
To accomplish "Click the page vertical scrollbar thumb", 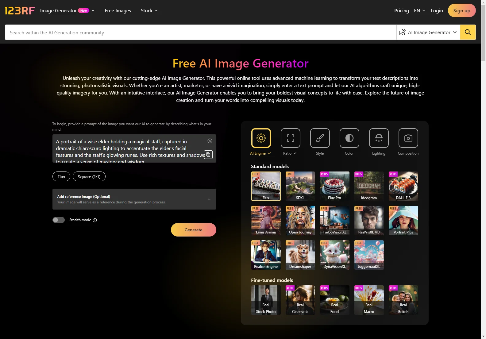I will pos(483,33).
